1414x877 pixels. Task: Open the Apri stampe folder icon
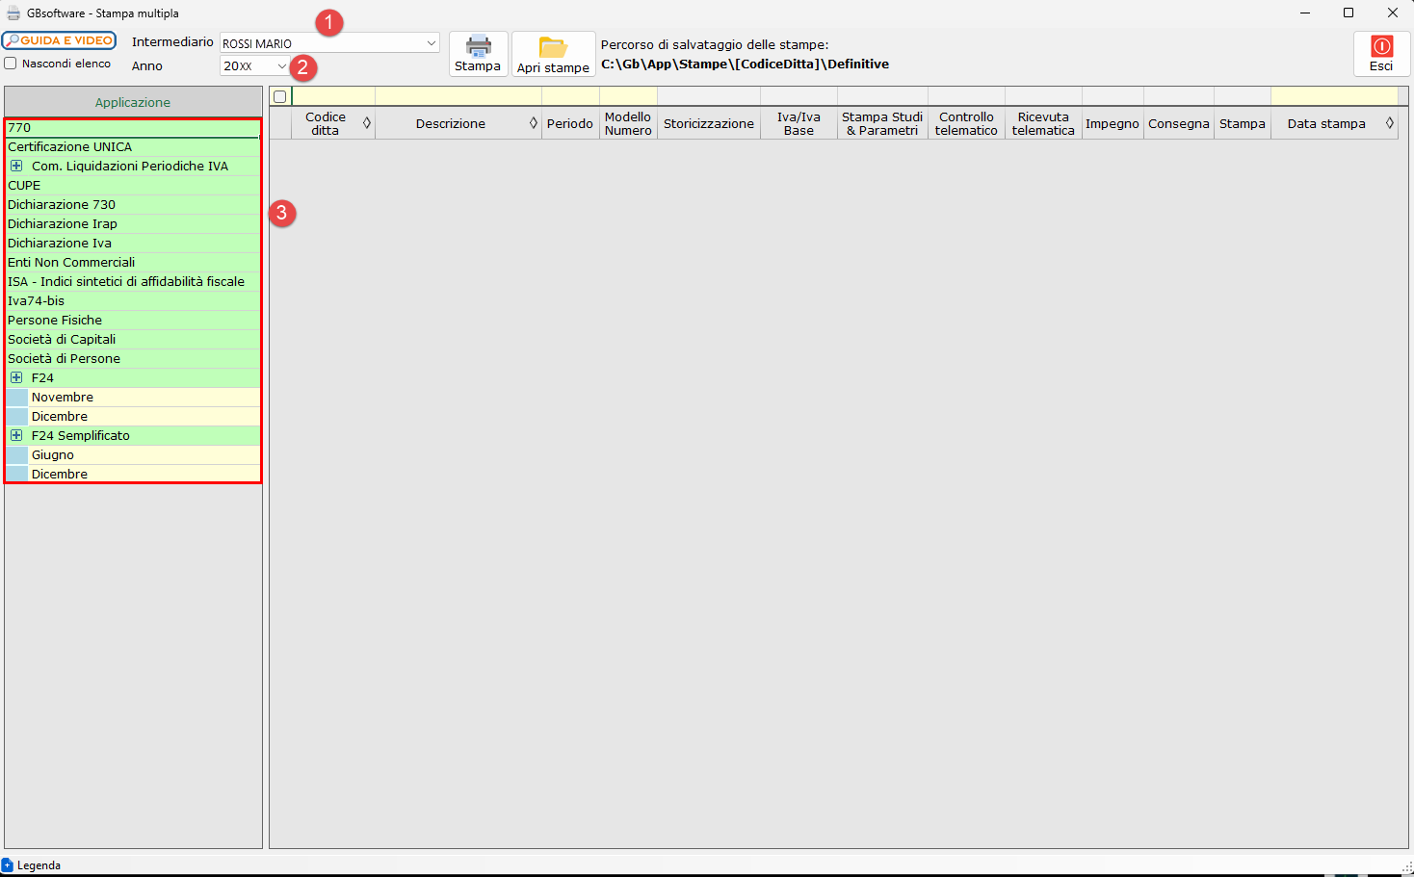553,47
